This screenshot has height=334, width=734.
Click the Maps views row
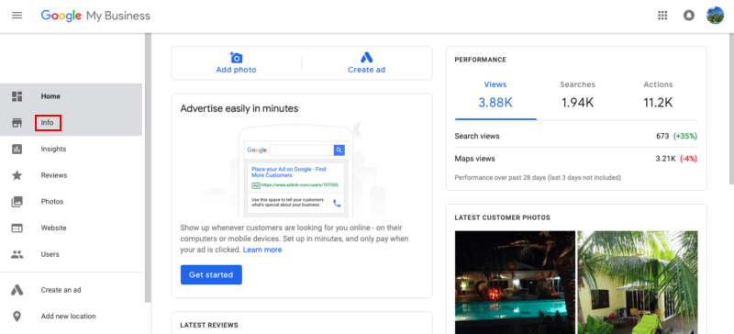point(576,159)
